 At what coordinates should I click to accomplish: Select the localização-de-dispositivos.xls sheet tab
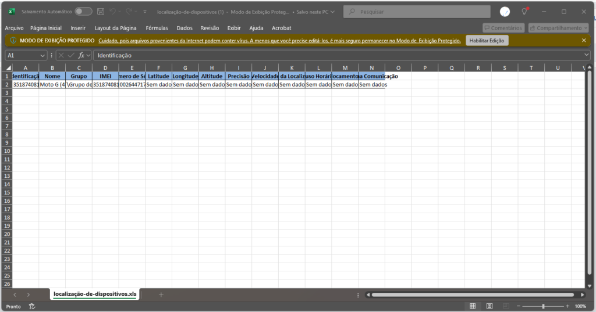click(95, 294)
